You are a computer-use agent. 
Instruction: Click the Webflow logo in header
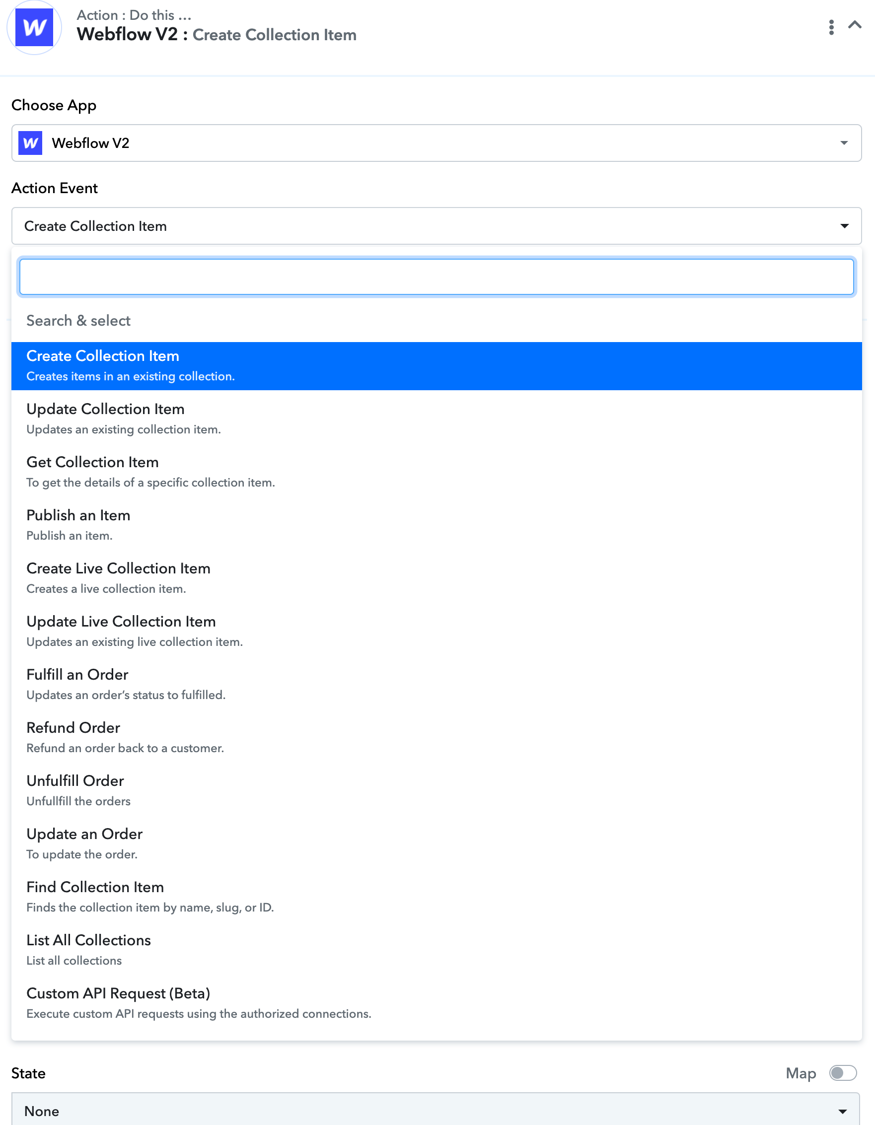(34, 27)
